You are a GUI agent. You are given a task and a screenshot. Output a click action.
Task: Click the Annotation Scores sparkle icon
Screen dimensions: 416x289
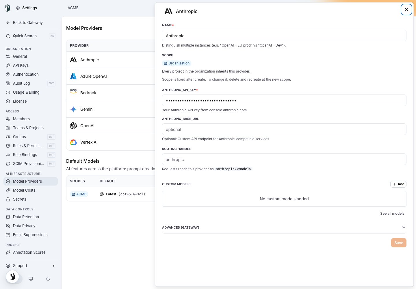pos(8,252)
